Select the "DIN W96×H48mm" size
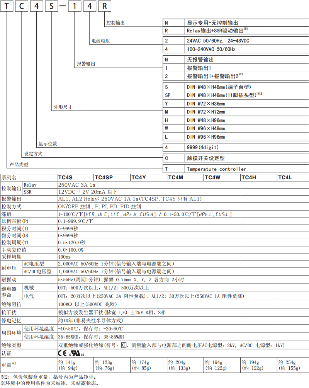 (x=206, y=128)
